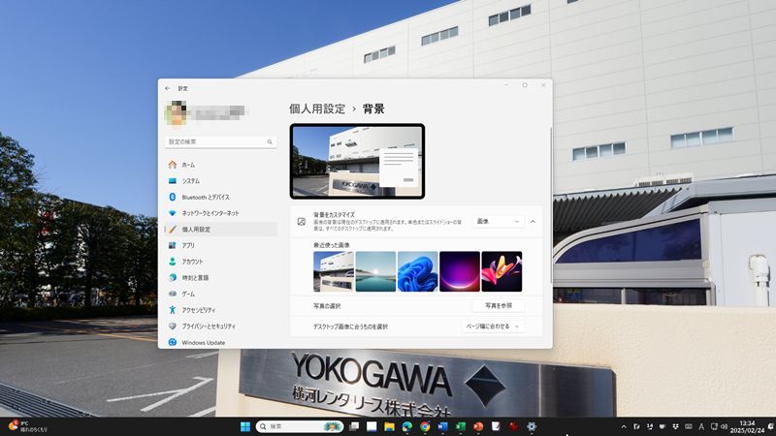Open プライバシーとセキュリティ settings
Screen dimensions: 776x436
click(x=221, y=327)
